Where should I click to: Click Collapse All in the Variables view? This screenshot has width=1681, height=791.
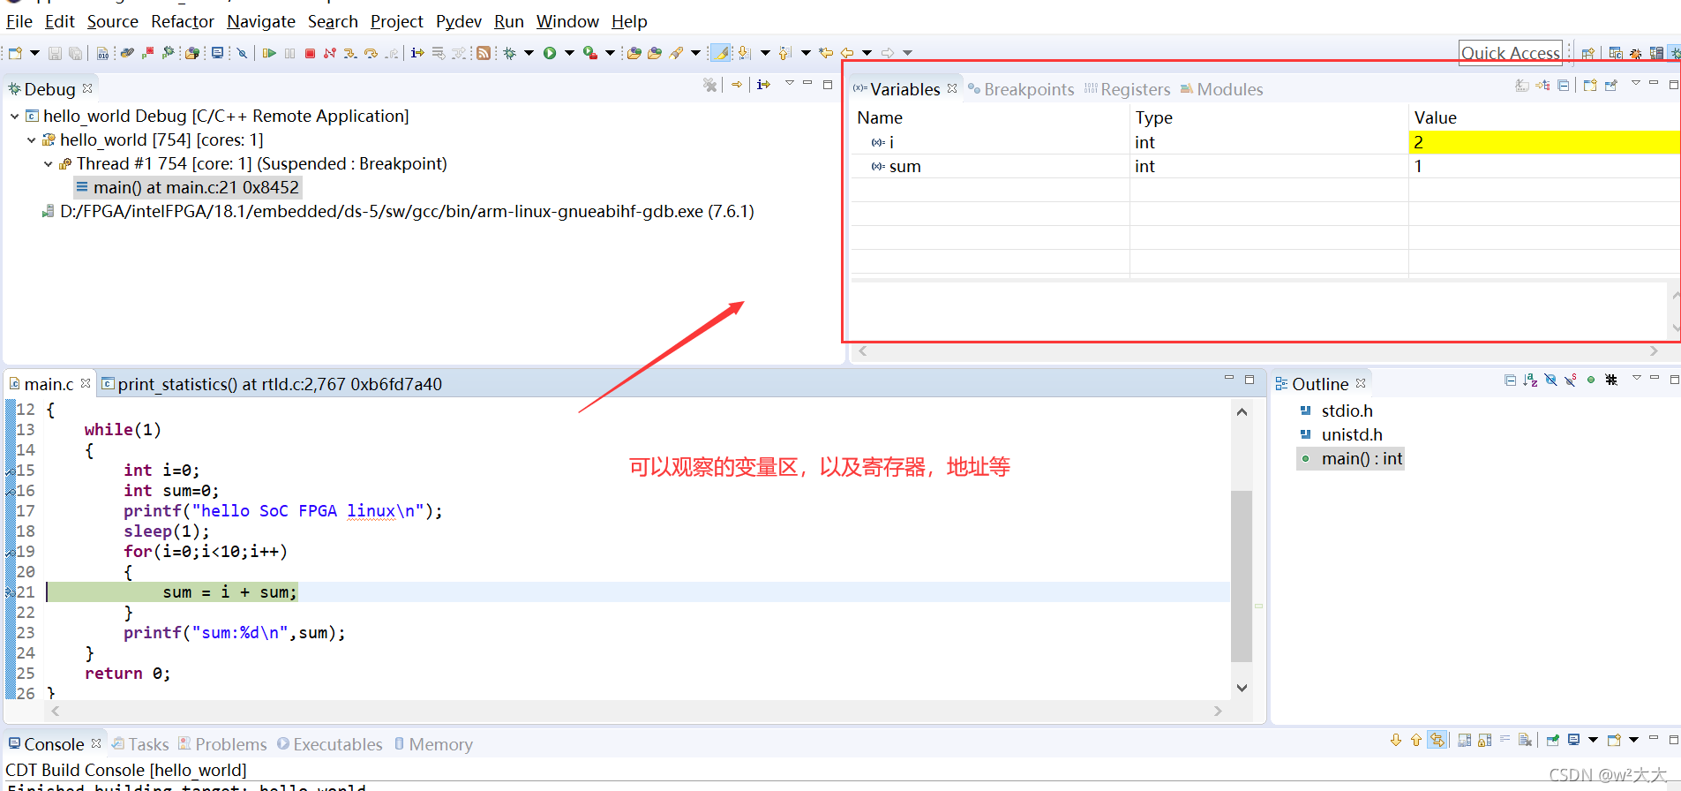1564,85
